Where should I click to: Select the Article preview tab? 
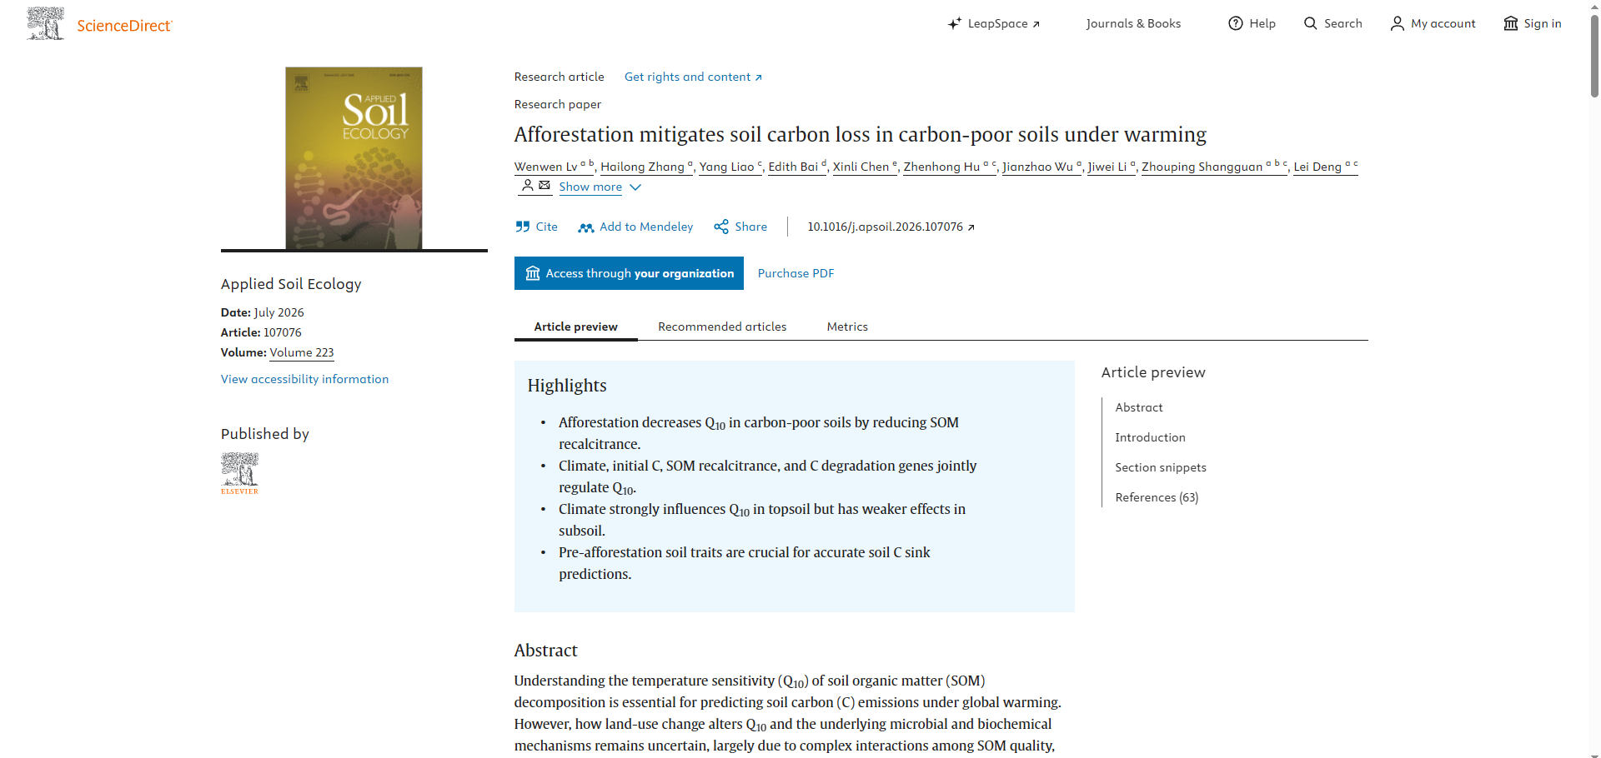click(x=576, y=327)
